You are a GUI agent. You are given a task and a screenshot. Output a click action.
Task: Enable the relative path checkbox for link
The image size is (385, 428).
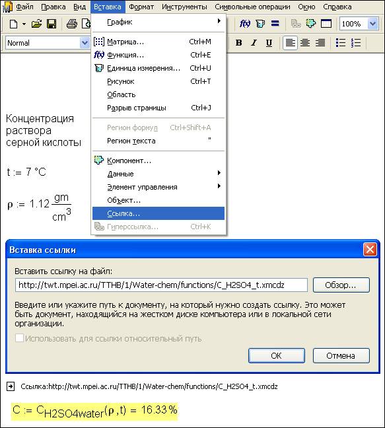click(19, 338)
